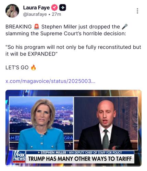This screenshot has width=147, height=171.
Task: Click the Laura Faye display name
Action: coord(36,8)
